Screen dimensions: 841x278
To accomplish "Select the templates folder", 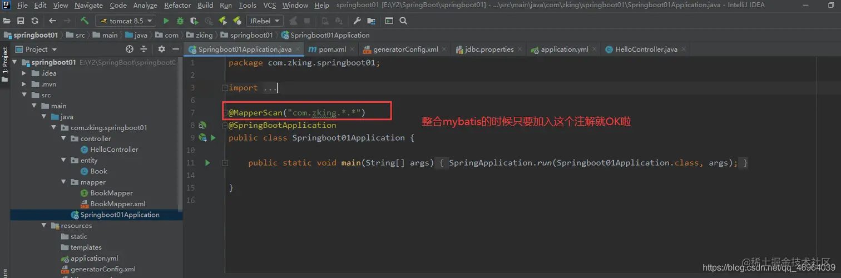I will point(86,247).
